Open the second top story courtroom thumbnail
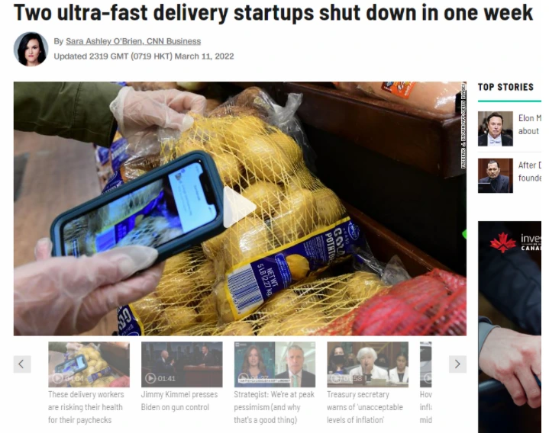The width and height of the screenshot is (549, 433). (x=495, y=175)
